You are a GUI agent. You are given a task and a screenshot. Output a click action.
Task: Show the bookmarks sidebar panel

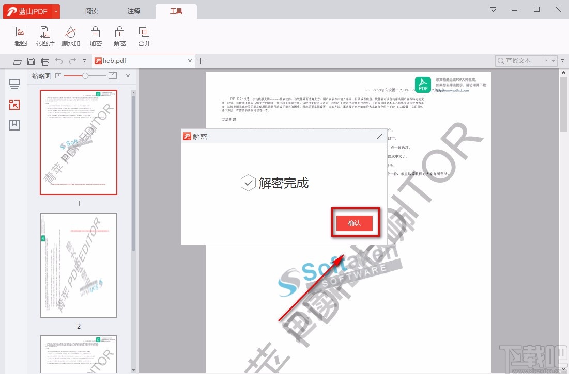tap(14, 124)
